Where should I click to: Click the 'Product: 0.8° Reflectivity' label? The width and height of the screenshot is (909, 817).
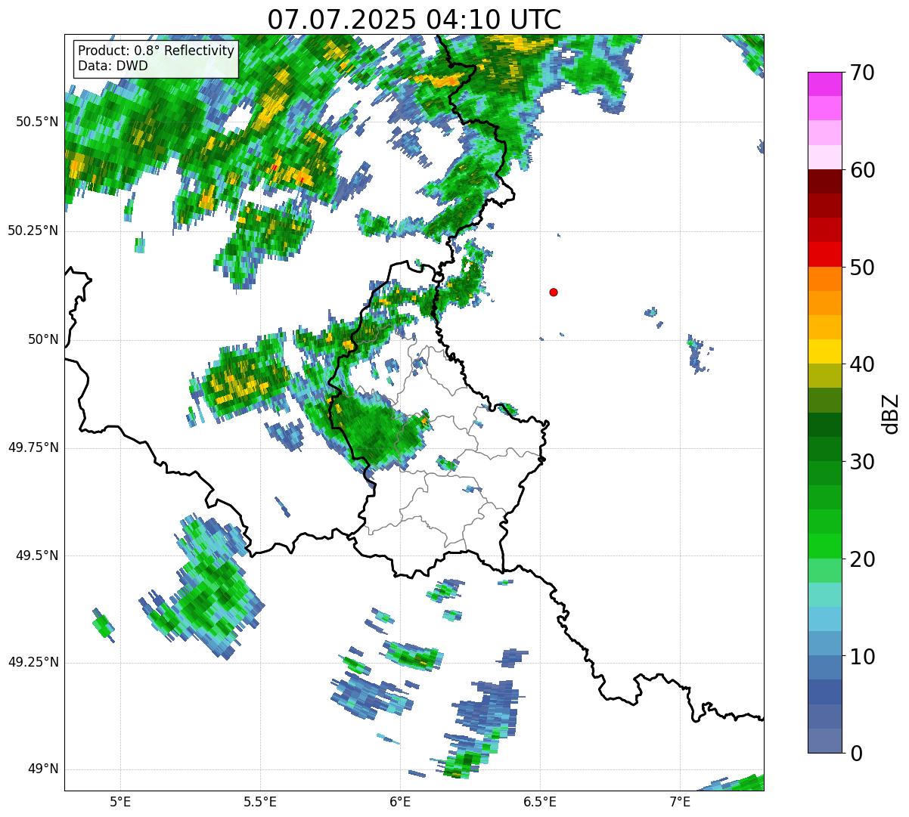[x=157, y=51]
